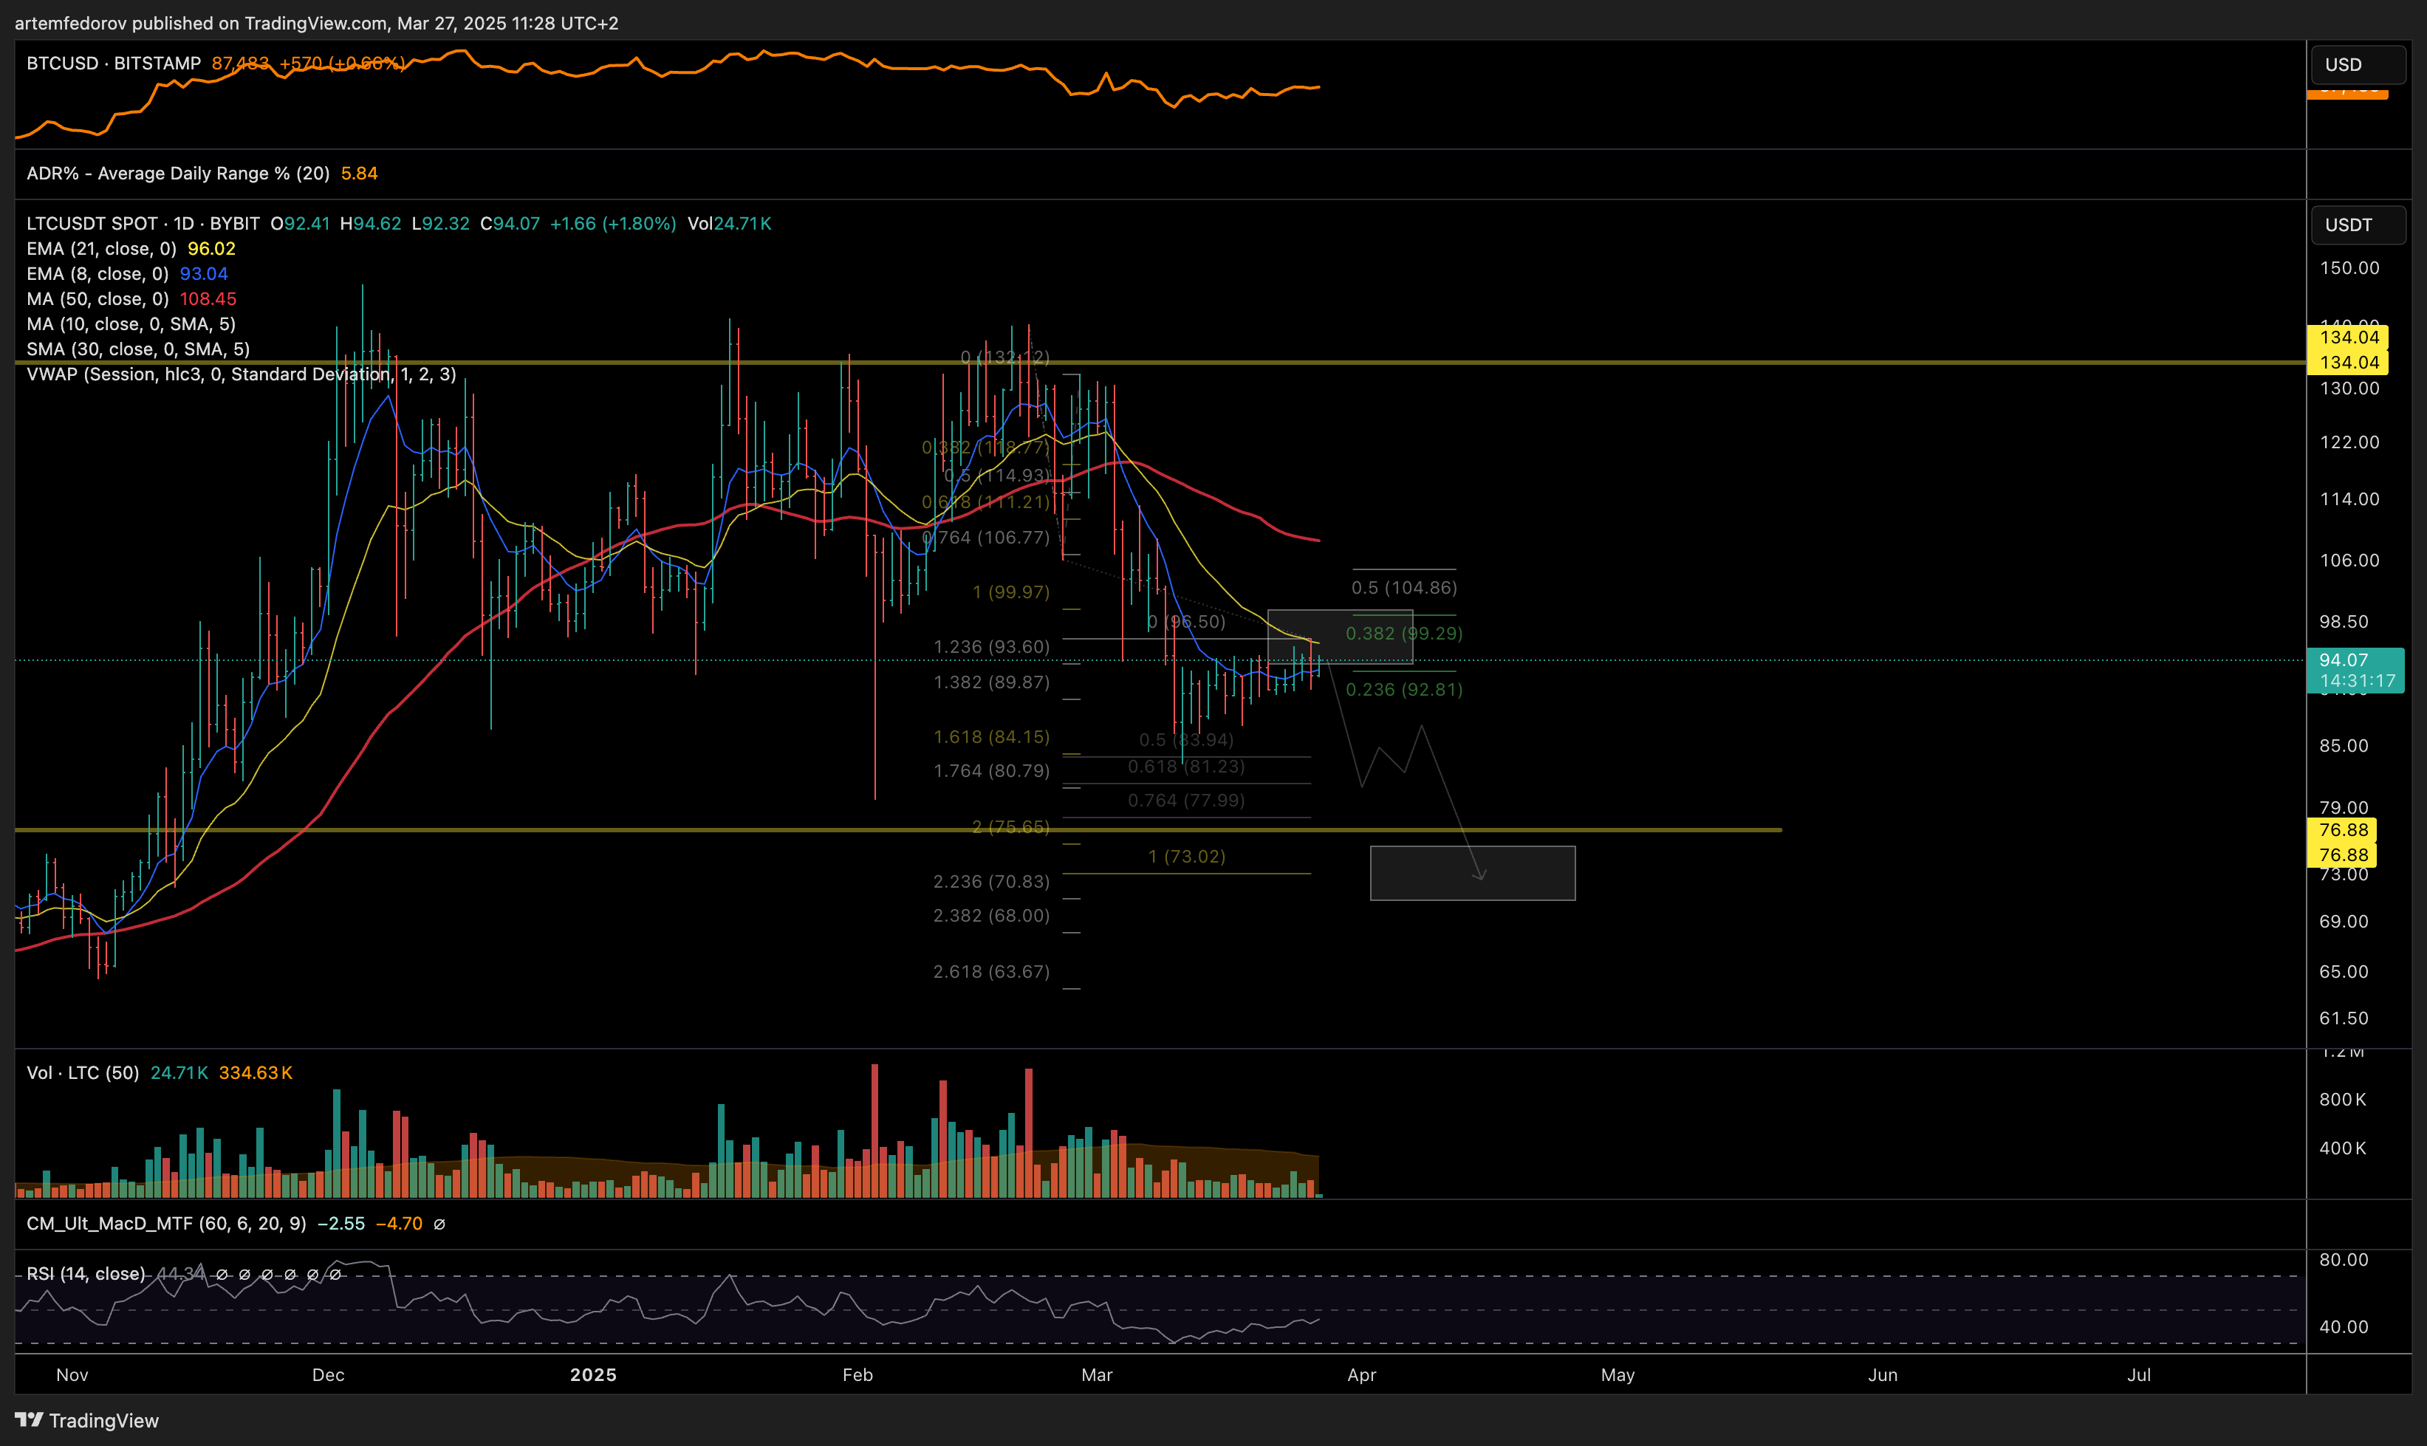The width and height of the screenshot is (2427, 1446).
Task: Click the Feb label on time axis
Action: click(x=858, y=1375)
